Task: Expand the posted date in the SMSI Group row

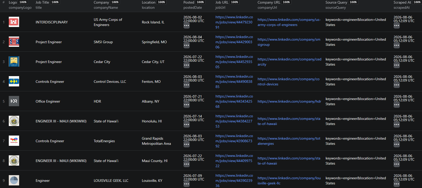Action: click(187, 46)
